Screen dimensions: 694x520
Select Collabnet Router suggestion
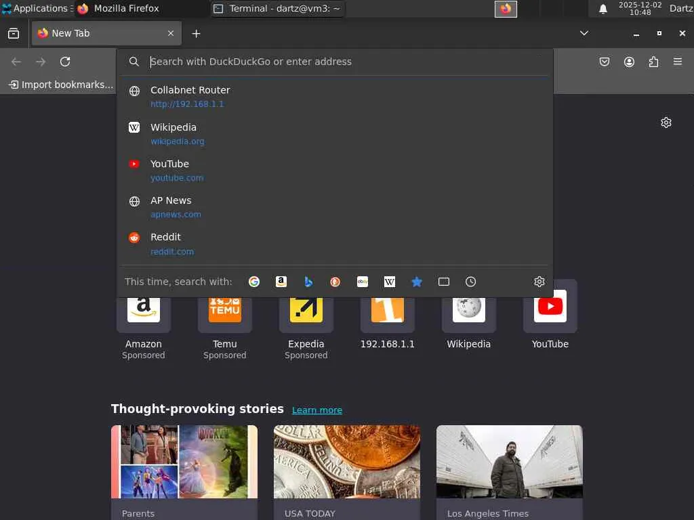point(335,96)
